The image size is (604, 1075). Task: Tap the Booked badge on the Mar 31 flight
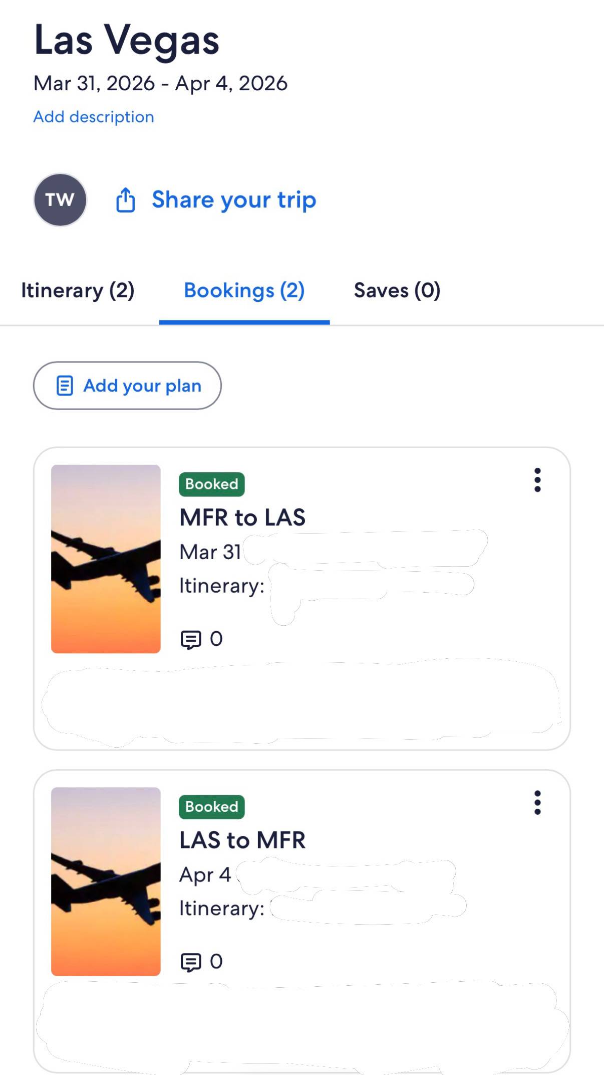pyautogui.click(x=212, y=484)
